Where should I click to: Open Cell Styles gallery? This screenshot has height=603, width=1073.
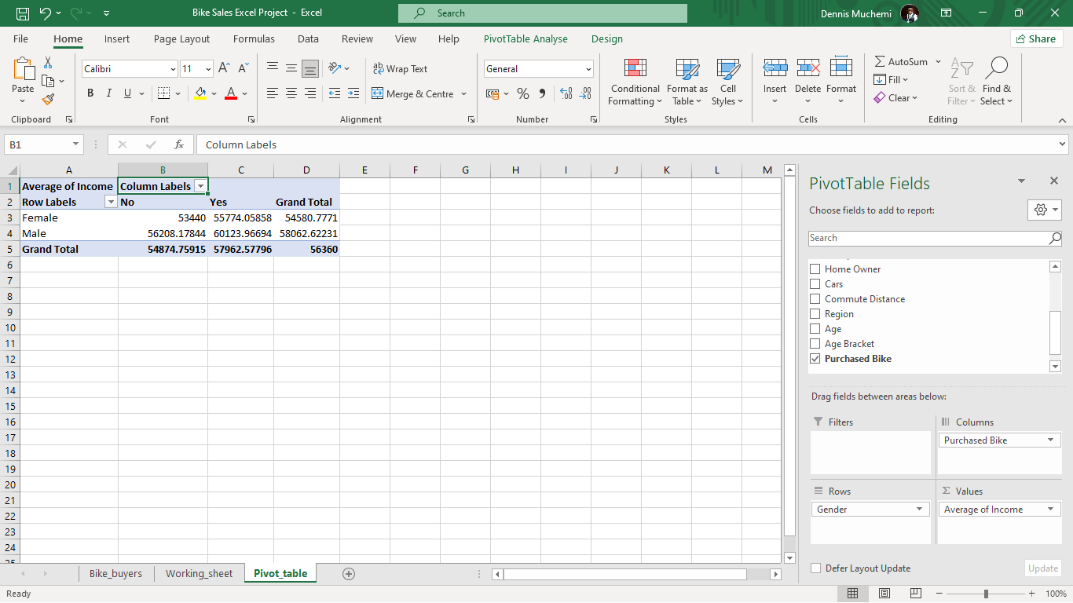point(728,82)
